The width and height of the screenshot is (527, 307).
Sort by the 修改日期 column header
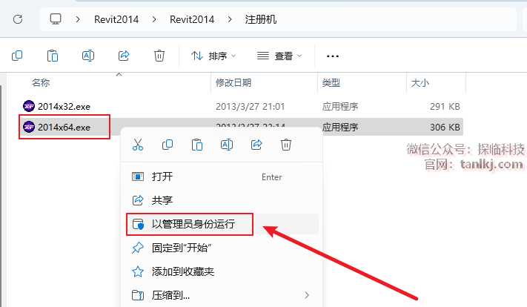233,83
